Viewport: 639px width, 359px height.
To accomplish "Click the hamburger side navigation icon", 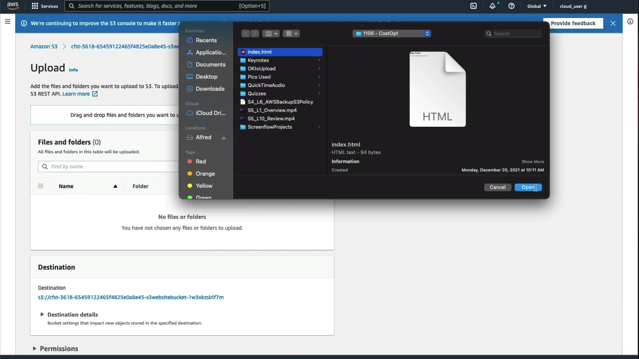I will coord(8,22).
